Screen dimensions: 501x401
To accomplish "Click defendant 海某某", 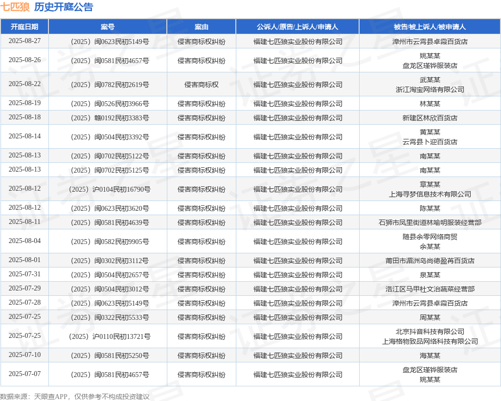I will pyautogui.click(x=430, y=356).
